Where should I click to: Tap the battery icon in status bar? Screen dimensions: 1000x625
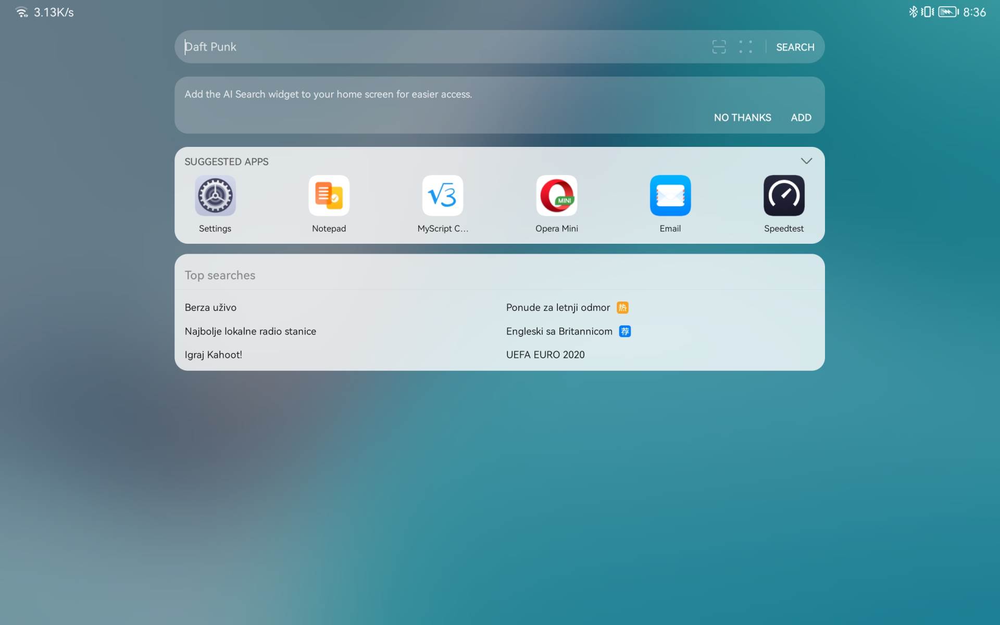click(x=947, y=12)
